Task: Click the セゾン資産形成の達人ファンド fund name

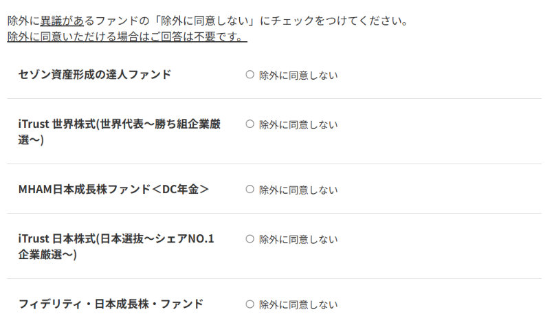Action: pos(95,74)
